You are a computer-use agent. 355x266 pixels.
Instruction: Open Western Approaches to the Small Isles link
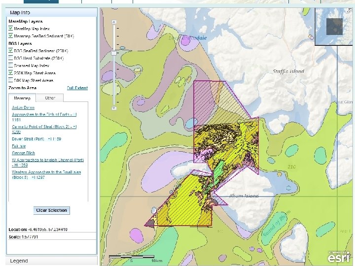(x=46, y=174)
